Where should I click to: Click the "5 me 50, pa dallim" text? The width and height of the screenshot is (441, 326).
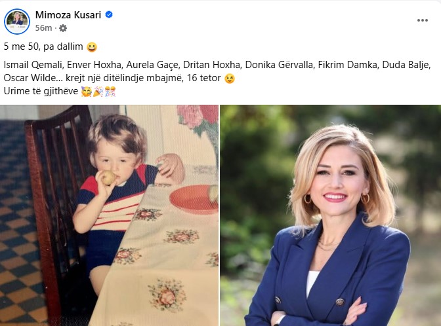pyautogui.click(x=43, y=46)
